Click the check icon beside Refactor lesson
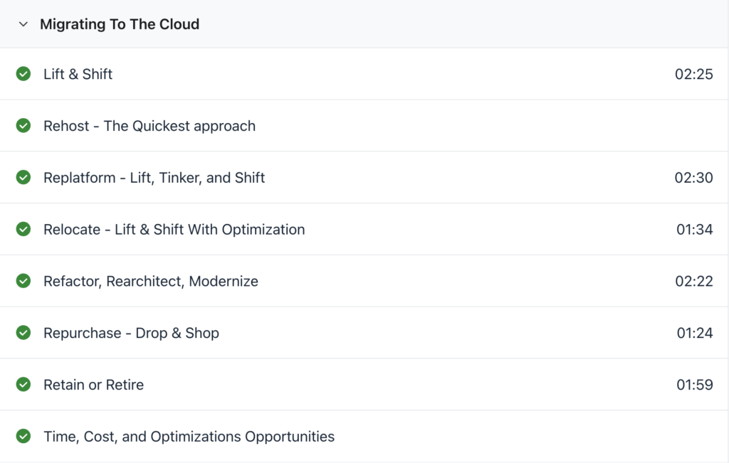Image resolution: width=729 pixels, height=463 pixels. click(x=23, y=281)
